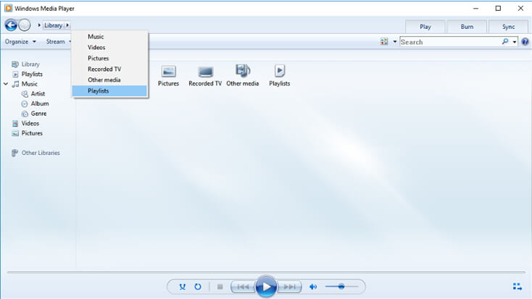Screen dimensions: 532x299
Task: Toggle shuffle mode
Action: [183, 287]
